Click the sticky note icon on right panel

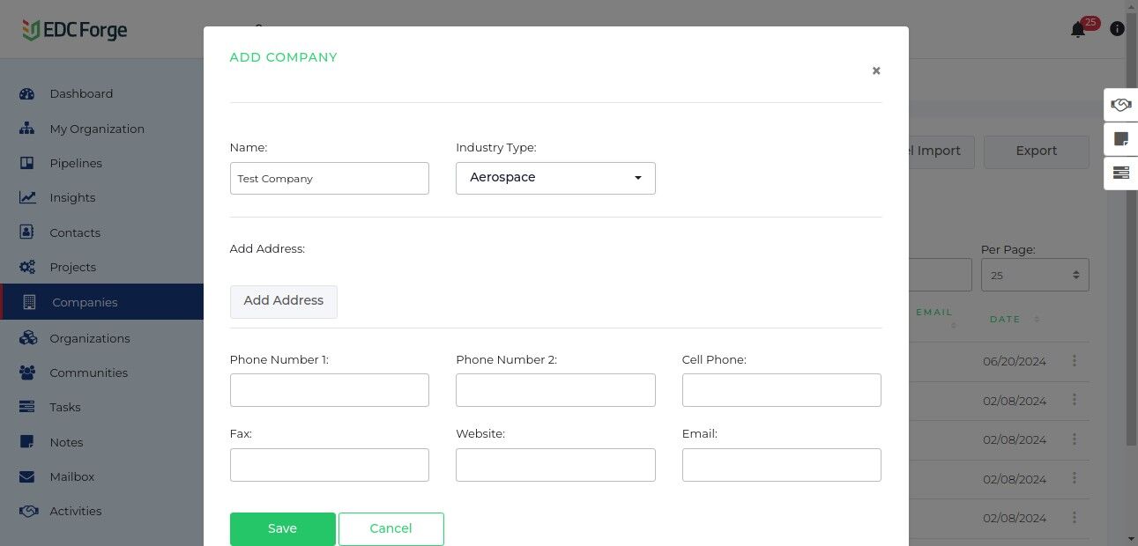tap(1121, 138)
